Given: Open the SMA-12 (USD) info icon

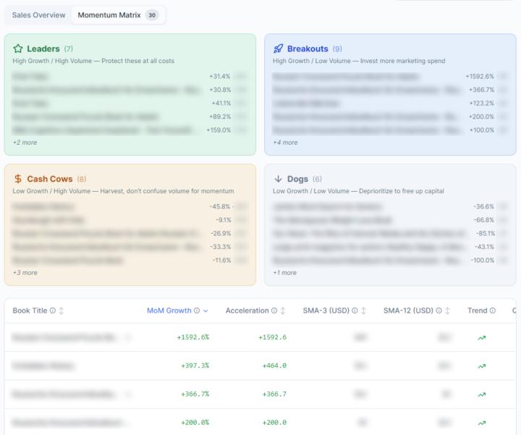Looking at the screenshot, I should 439,311.
